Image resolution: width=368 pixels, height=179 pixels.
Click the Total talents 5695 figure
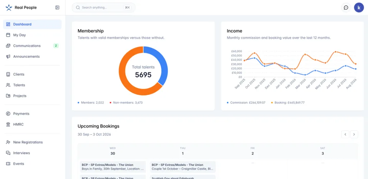(143, 75)
